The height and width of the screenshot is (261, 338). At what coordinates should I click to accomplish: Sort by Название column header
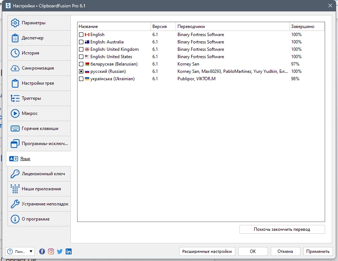click(x=114, y=27)
